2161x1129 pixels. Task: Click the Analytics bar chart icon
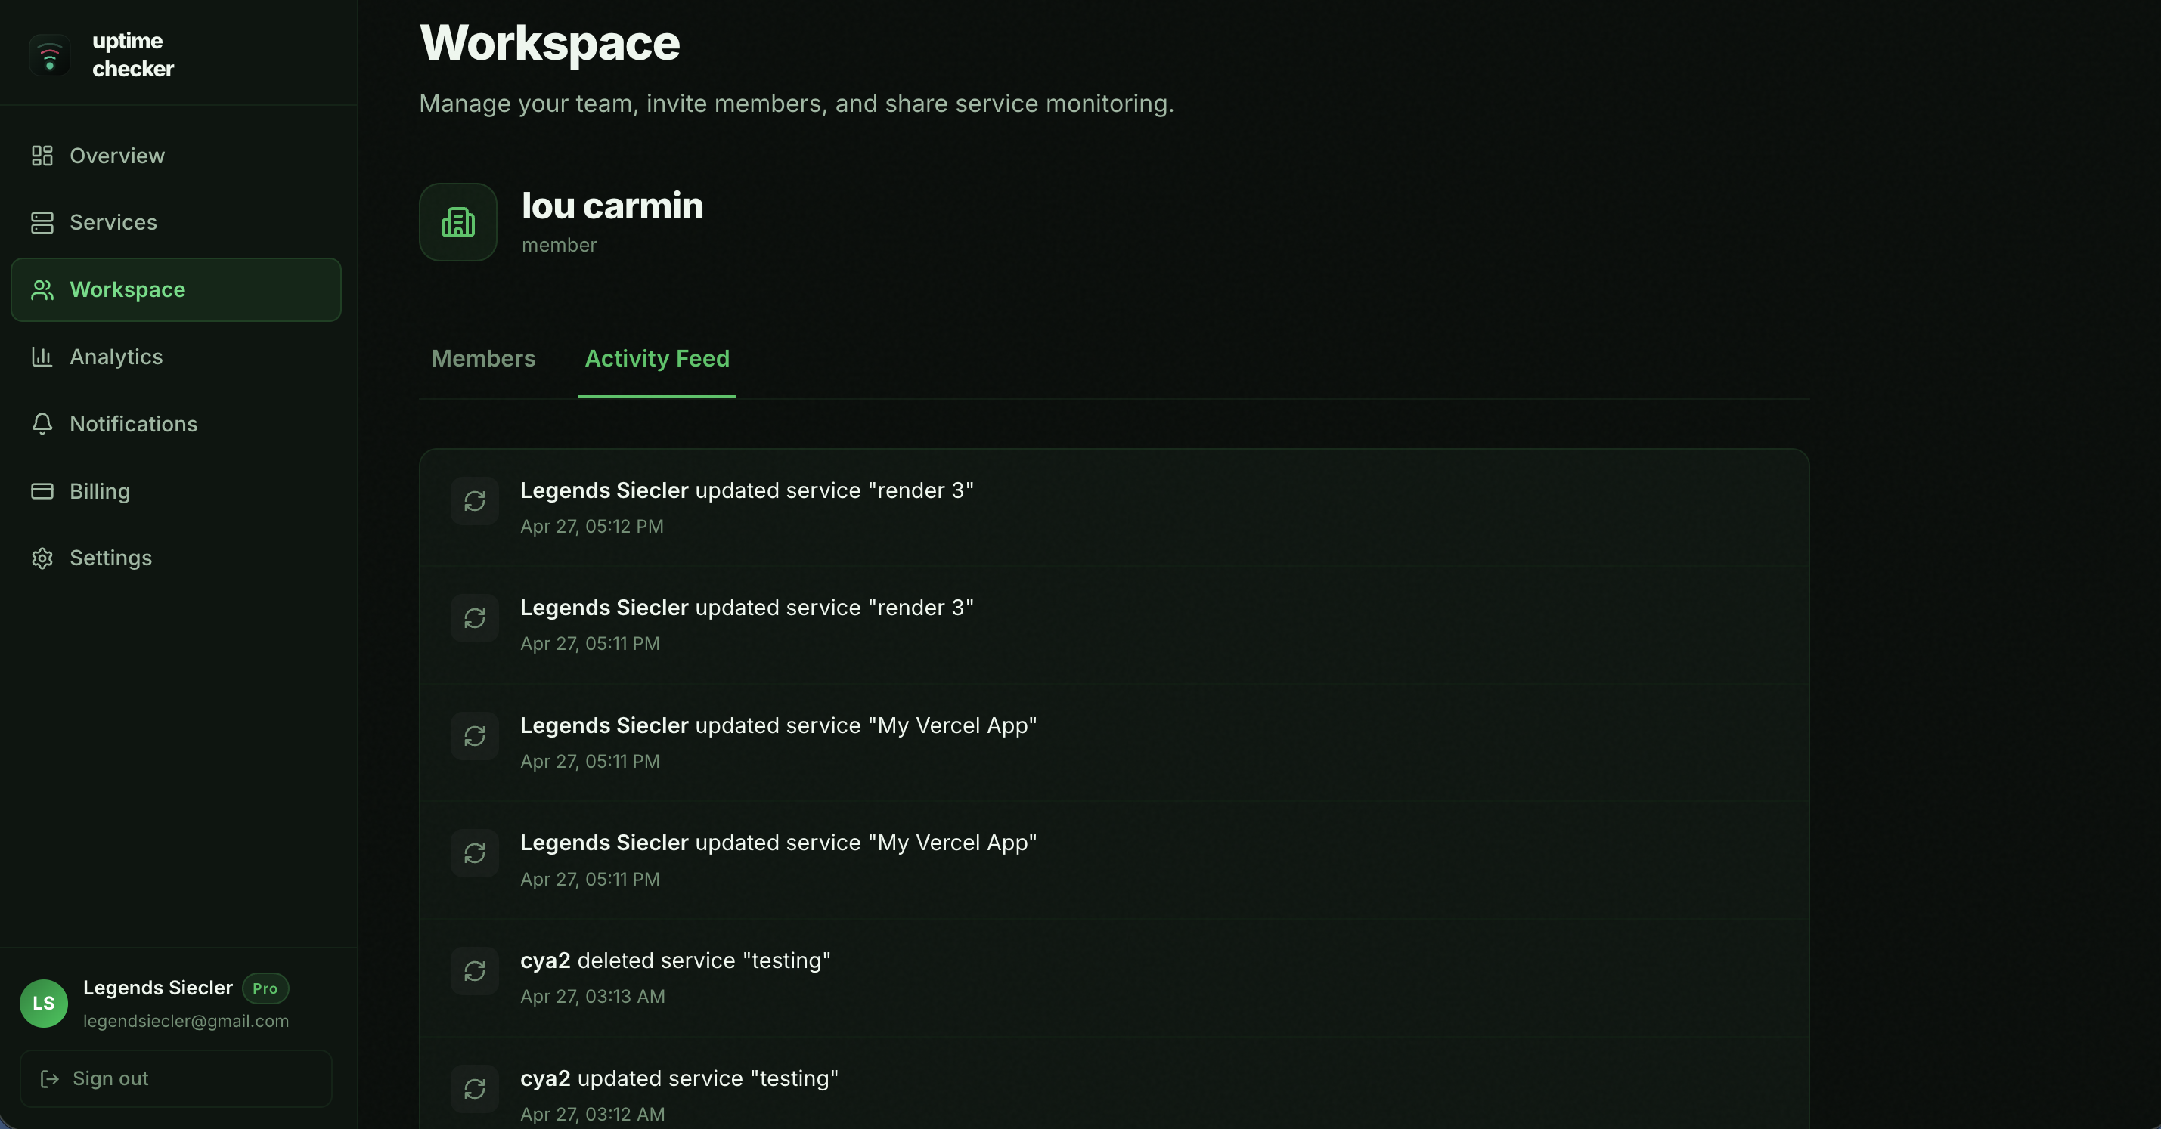(x=42, y=356)
